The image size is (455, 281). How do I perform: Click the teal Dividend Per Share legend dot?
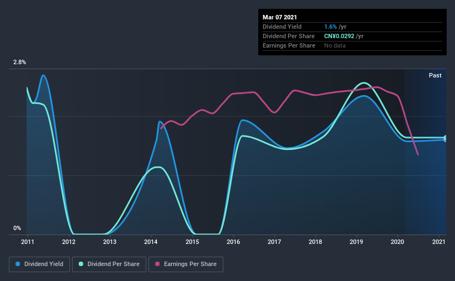(x=81, y=264)
